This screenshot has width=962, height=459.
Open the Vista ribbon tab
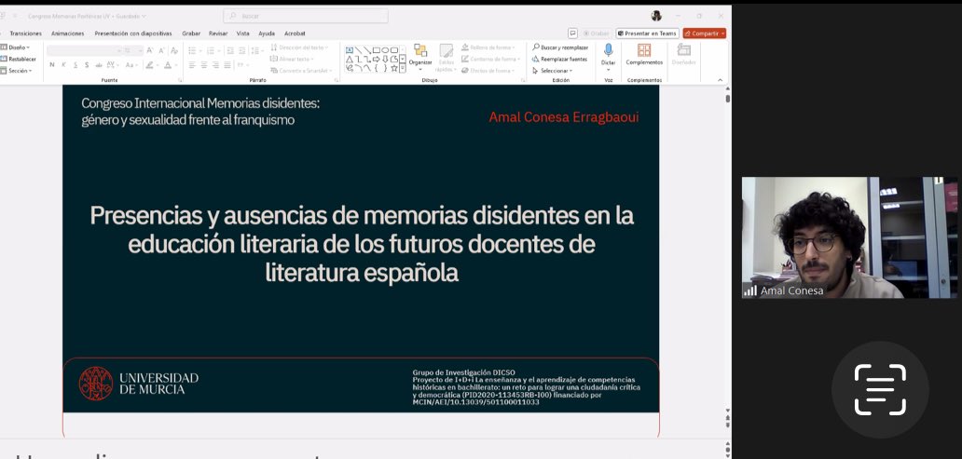pos(243,34)
